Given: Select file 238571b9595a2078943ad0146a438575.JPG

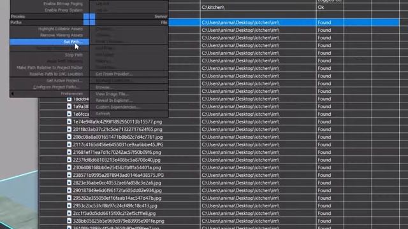Looking at the screenshot, I should pyautogui.click(x=118, y=175).
